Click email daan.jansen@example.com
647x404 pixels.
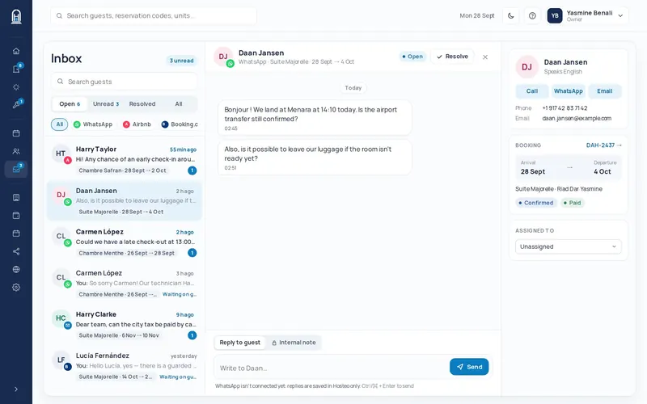click(x=577, y=118)
